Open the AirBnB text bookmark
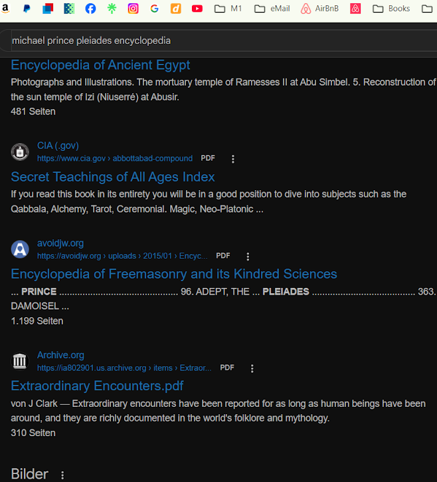Screen dimensions: 437x482 click(319, 8)
